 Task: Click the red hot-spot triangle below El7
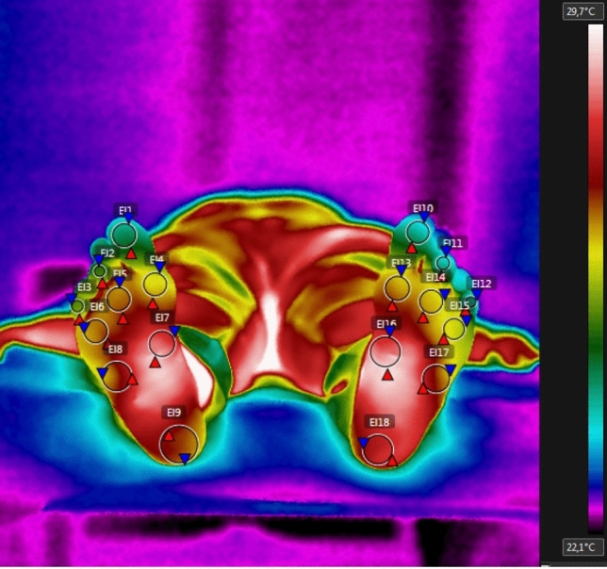pos(155,362)
